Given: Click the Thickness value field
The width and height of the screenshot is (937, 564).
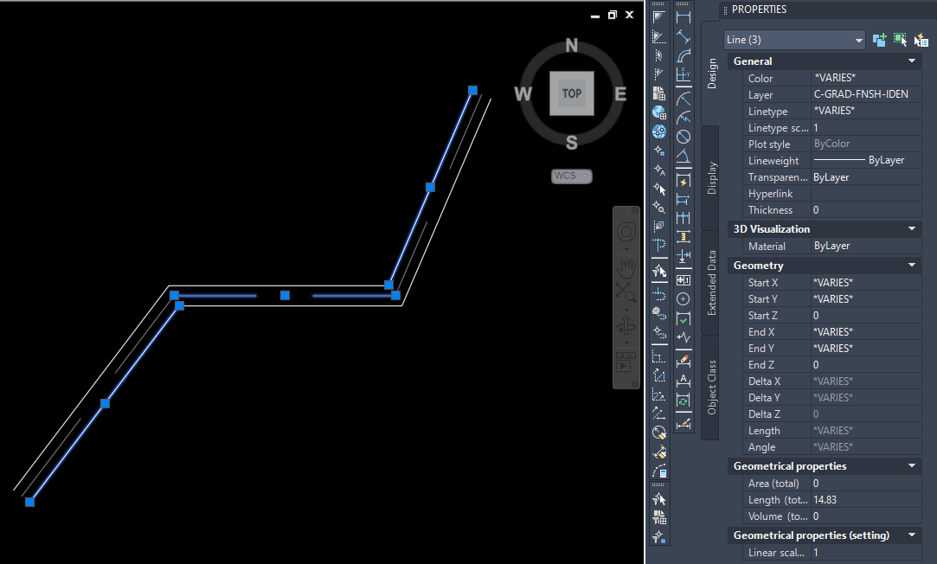Looking at the screenshot, I should coord(865,209).
